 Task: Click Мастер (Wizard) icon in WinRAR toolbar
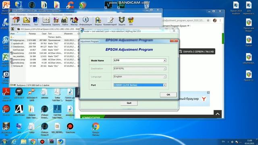click(x=74, y=21)
